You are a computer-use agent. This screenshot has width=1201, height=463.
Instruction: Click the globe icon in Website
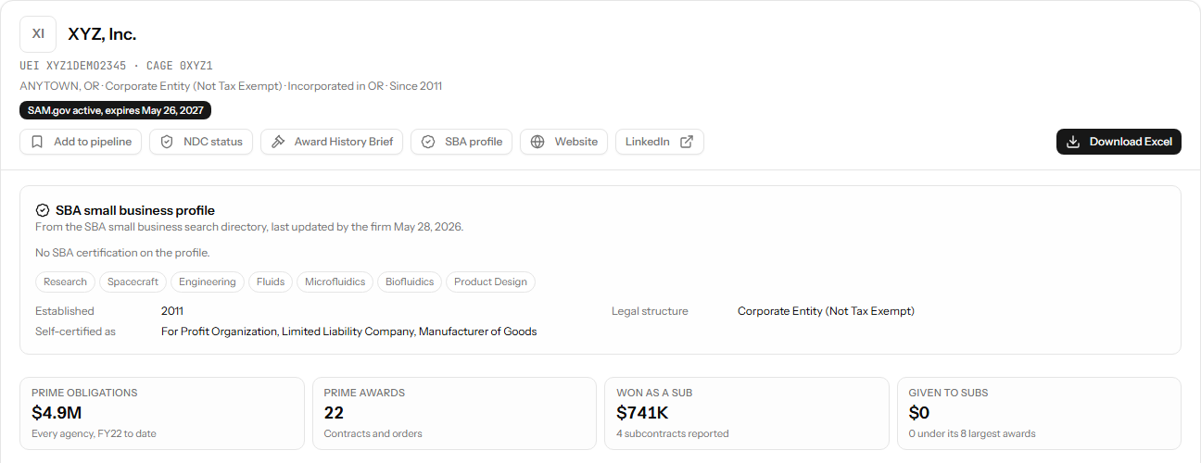coord(537,142)
